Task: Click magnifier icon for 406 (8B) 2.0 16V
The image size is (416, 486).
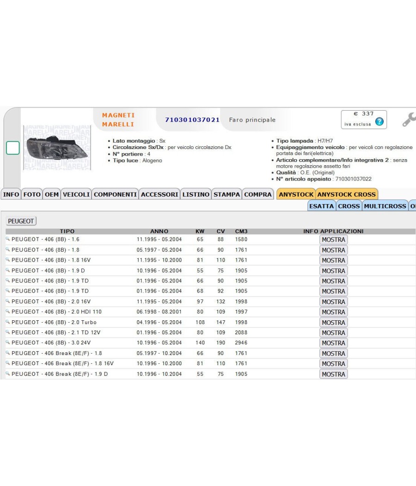Action: pos(8,301)
